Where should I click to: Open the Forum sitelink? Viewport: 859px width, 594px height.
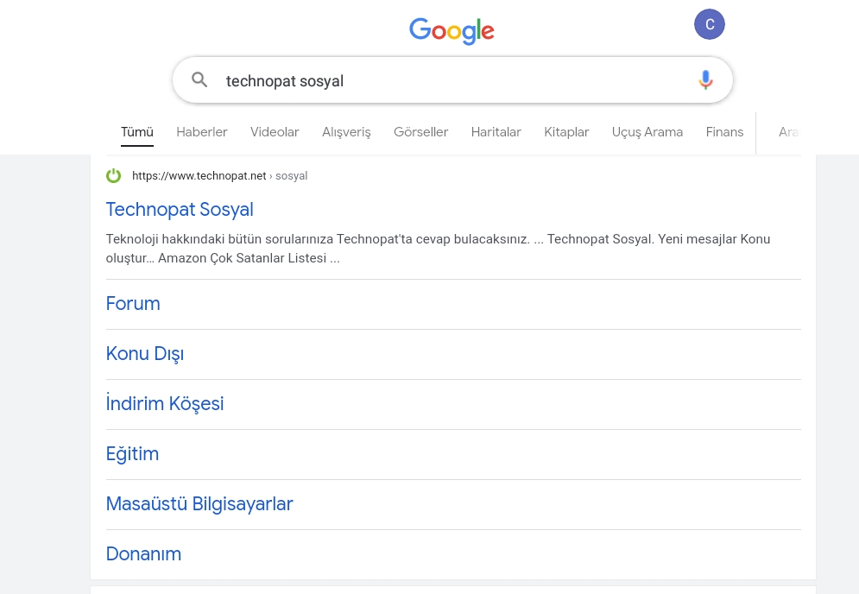point(133,304)
